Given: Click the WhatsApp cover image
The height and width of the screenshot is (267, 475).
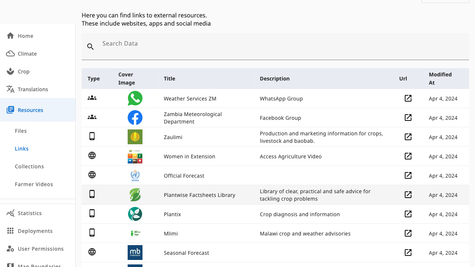Looking at the screenshot, I should (135, 98).
